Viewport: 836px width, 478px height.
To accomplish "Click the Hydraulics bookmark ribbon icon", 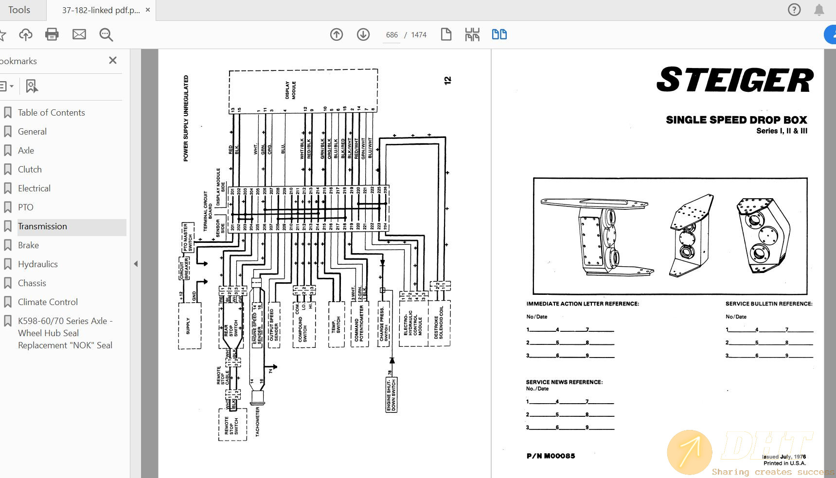I will 8,264.
